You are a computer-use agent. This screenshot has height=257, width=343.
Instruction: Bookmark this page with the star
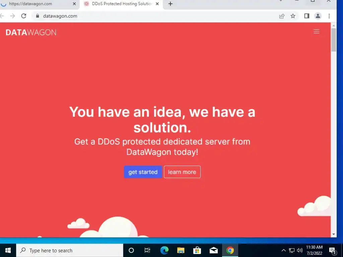pyautogui.click(x=293, y=16)
